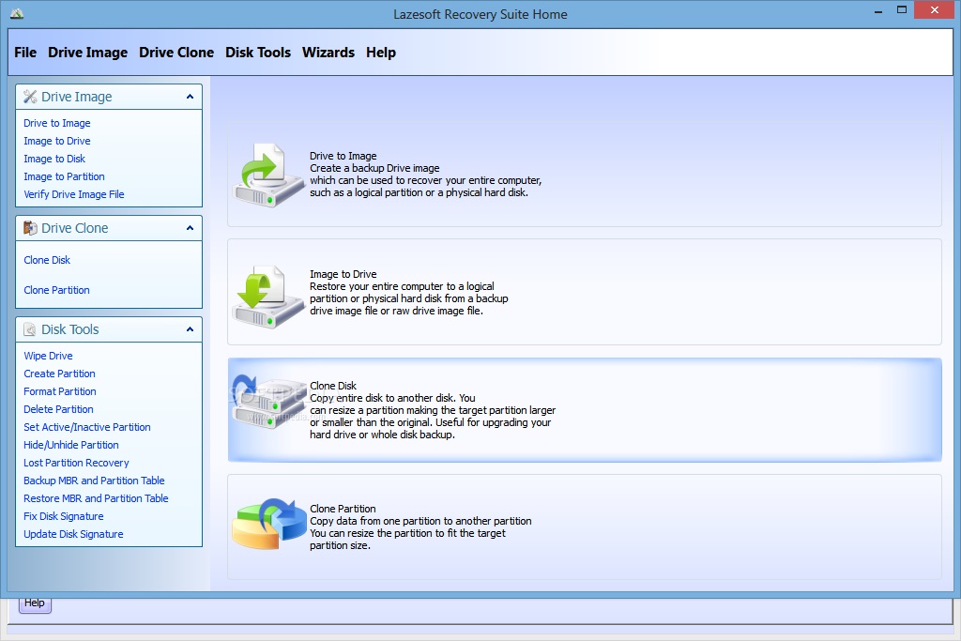
Task: Open Hide/Unhide Partition link
Action: coord(71,445)
